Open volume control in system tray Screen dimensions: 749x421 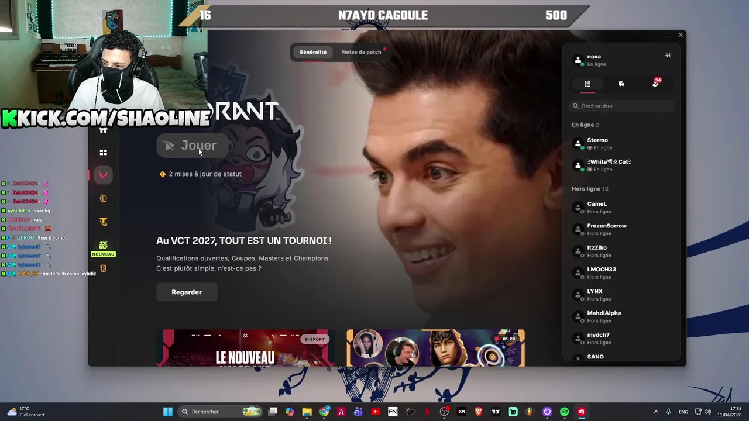[708, 412]
